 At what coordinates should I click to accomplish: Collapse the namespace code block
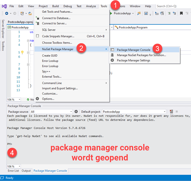click(x=28, y=41)
